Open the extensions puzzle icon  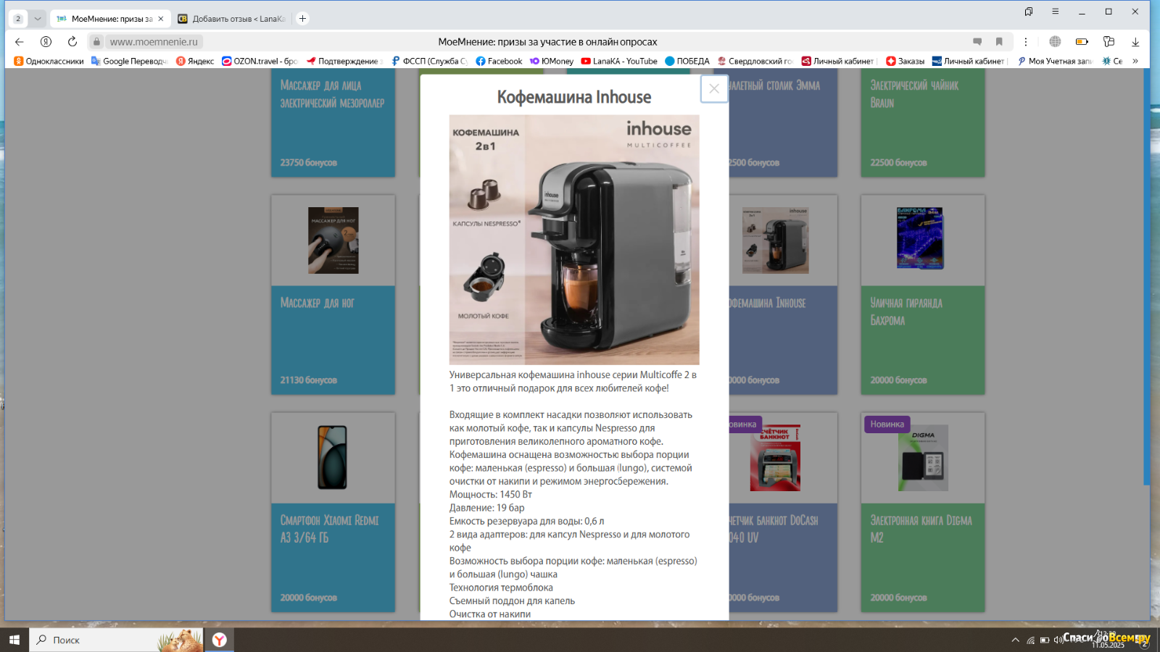(1109, 42)
